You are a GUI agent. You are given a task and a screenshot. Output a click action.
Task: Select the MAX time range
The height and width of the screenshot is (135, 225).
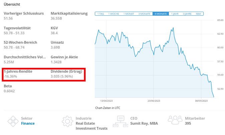tap(198, 14)
